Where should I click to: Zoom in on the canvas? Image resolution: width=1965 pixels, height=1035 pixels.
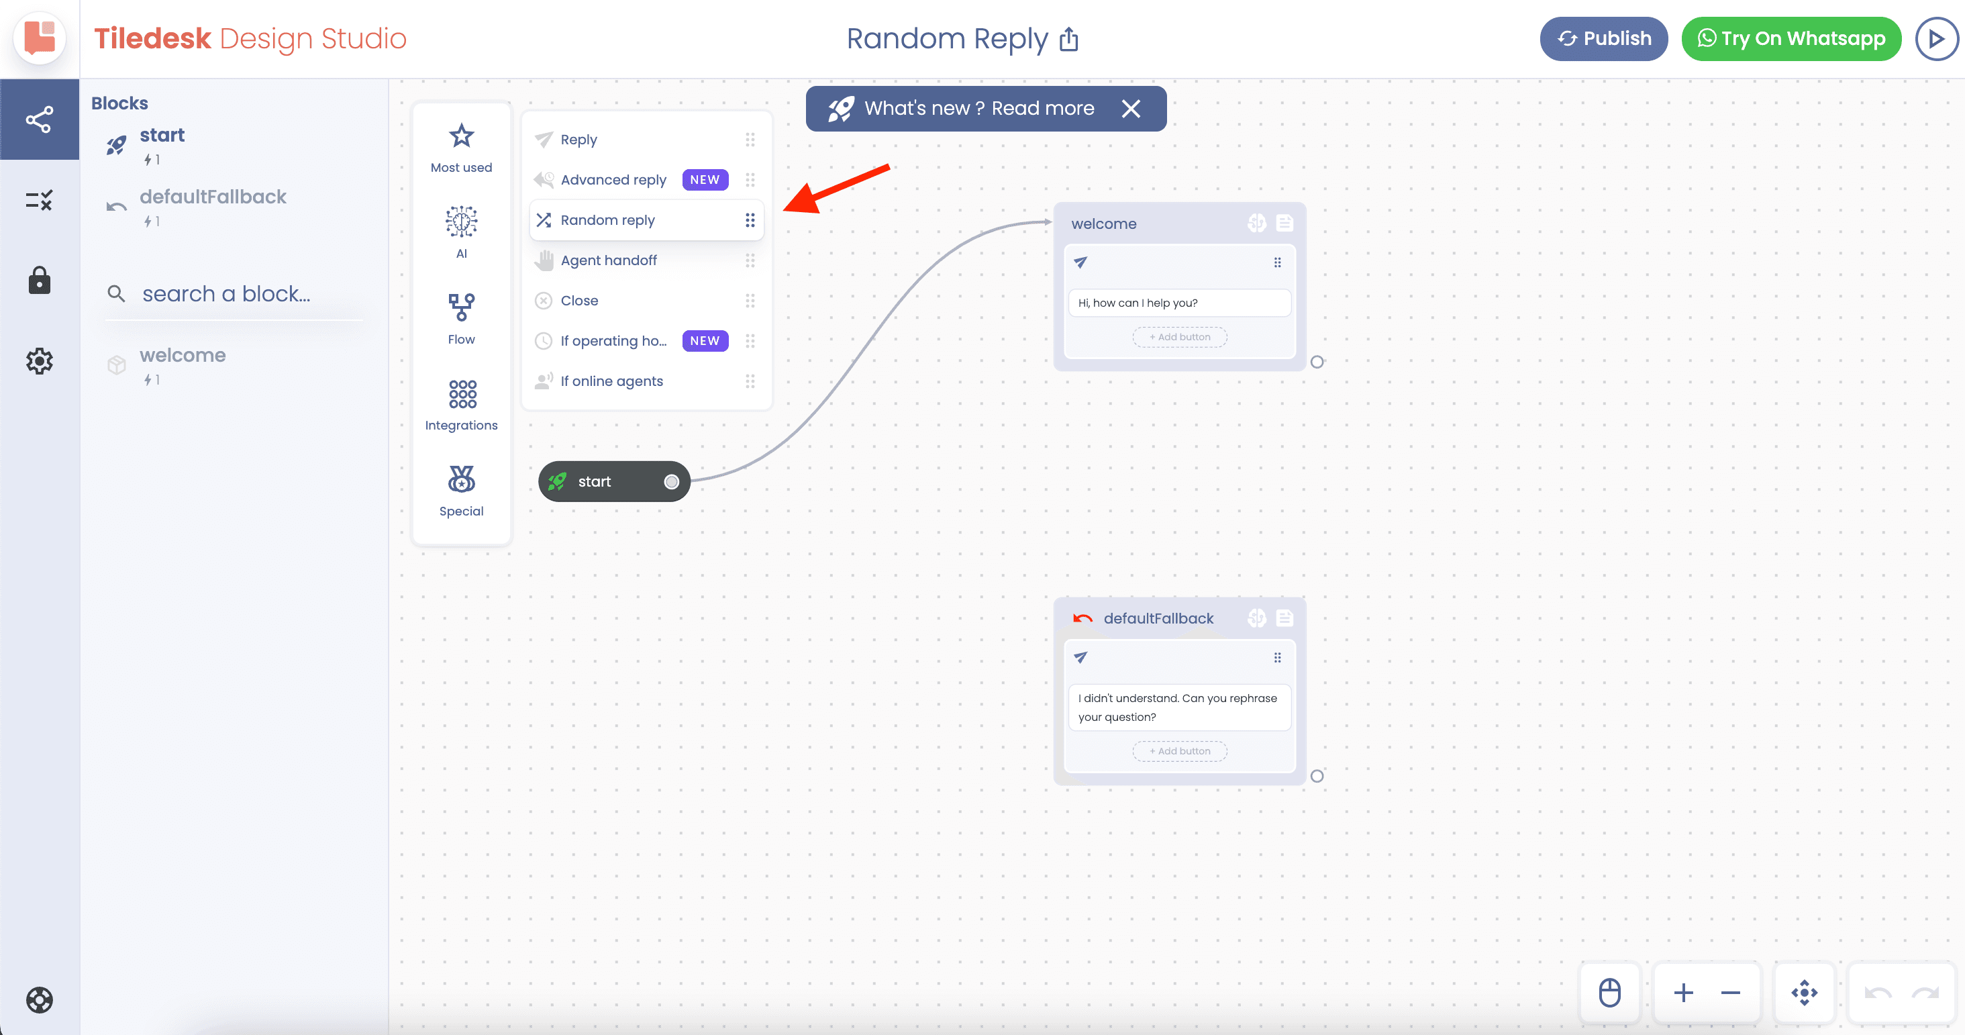[1682, 992]
